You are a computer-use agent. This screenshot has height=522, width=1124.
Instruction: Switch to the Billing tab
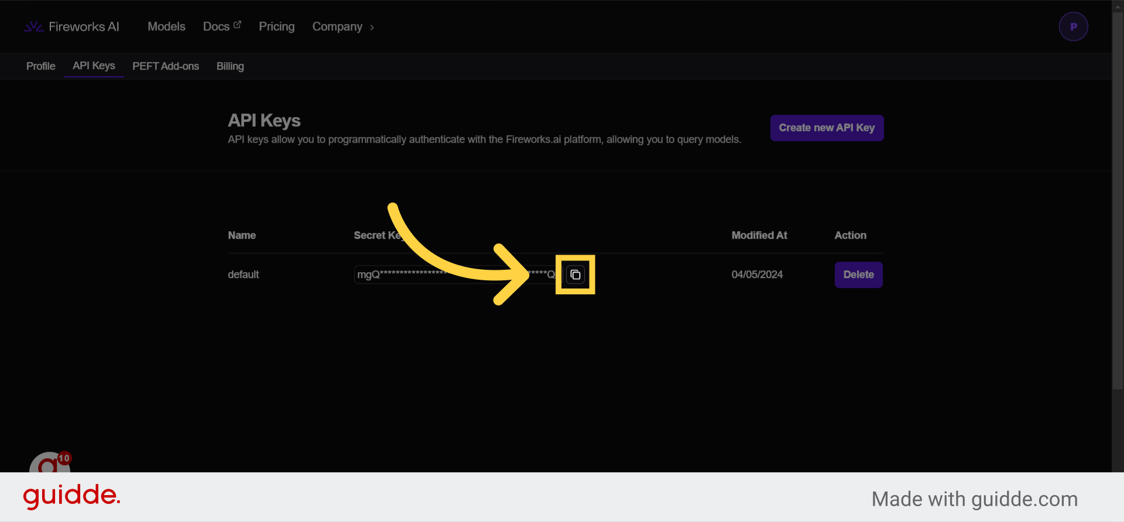pos(230,66)
